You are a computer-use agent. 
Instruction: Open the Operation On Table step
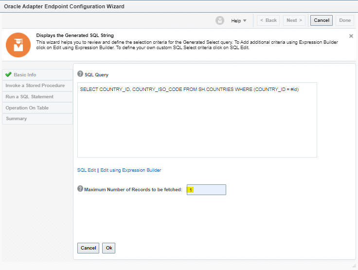[x=27, y=108]
